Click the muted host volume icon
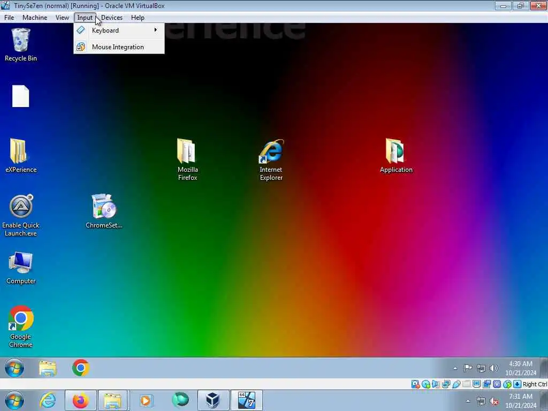 [494, 401]
